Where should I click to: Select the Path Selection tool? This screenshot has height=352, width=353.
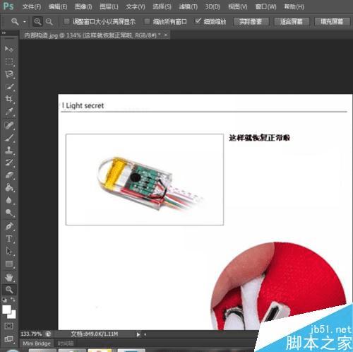coord(9,251)
